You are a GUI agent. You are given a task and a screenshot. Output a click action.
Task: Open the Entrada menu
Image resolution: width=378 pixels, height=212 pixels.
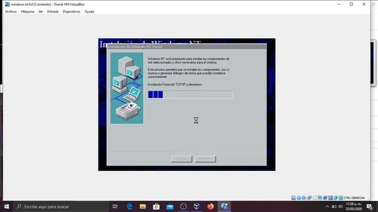[x=53, y=12]
